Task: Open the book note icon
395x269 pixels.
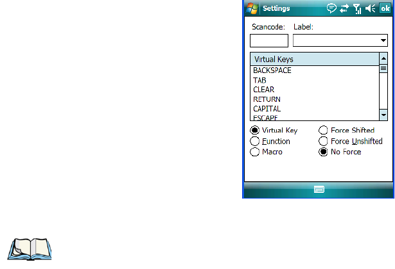Action: click(30, 249)
